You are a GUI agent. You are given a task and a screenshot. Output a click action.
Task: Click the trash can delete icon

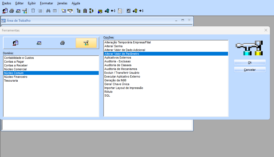point(33,11)
